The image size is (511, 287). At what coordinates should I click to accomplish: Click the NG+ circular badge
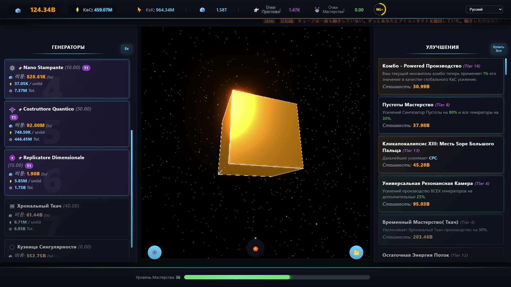tap(380, 10)
